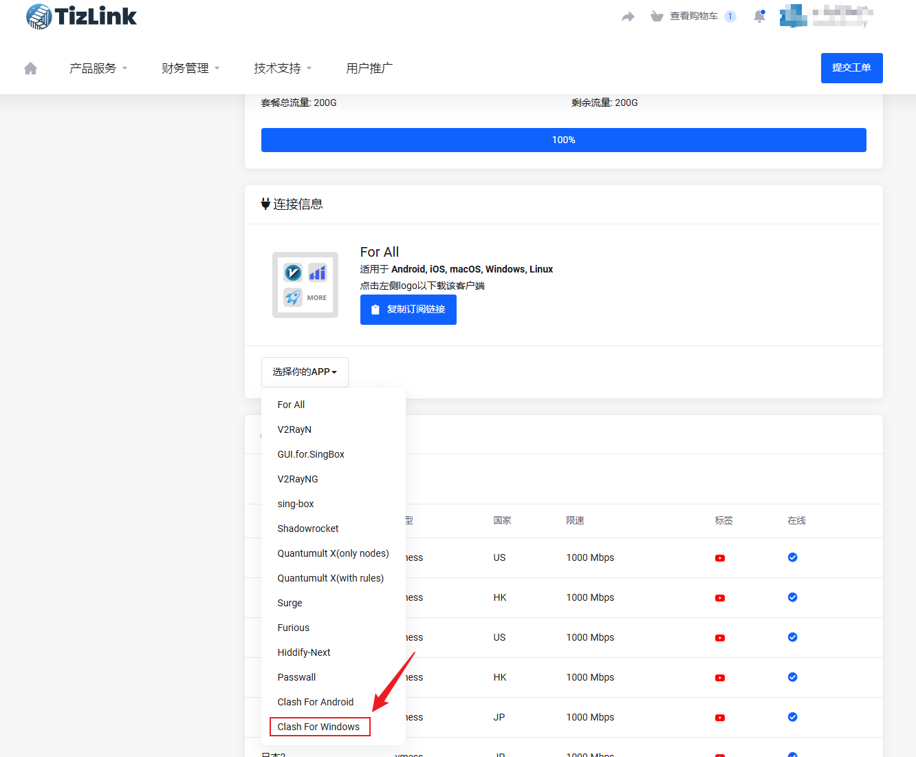
Task: Click the online checkmark in JP row
Action: [793, 717]
